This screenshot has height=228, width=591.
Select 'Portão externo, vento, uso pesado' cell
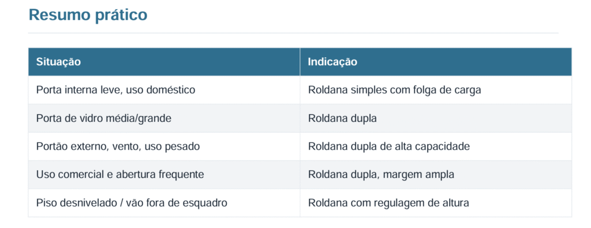(x=164, y=147)
